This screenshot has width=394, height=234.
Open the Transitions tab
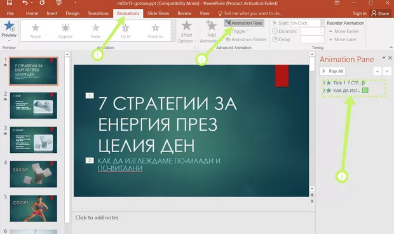coord(98,13)
